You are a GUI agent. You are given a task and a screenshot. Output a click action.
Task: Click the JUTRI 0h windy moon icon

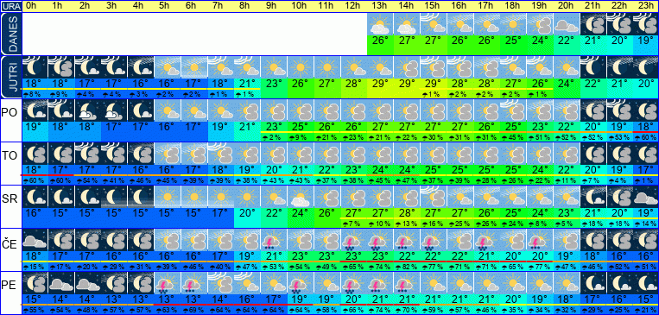pos(35,67)
